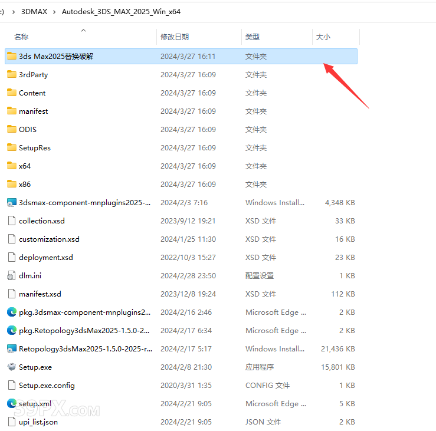This screenshot has height=431, width=436.
Task: Toggle sort direction arrow above 名称
Action: (83, 30)
